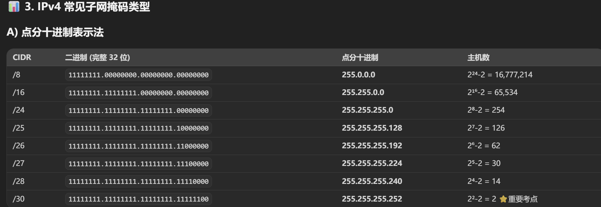Select the A) 点分十进制表示法 subheading
The height and width of the screenshot is (207, 601).
tap(55, 32)
